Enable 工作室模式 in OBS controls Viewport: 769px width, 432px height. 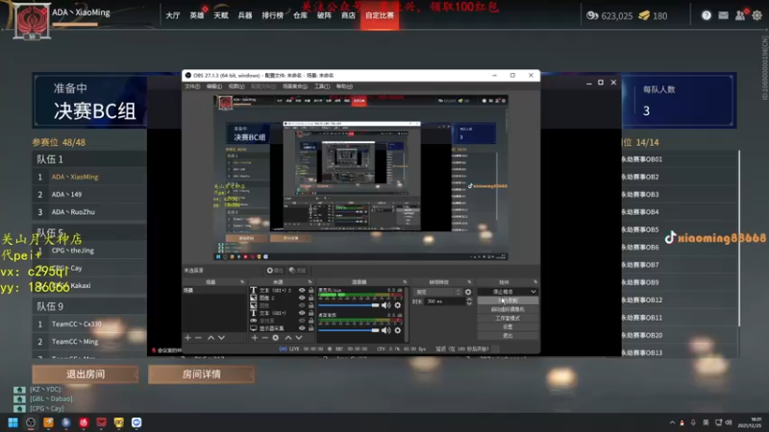508,319
